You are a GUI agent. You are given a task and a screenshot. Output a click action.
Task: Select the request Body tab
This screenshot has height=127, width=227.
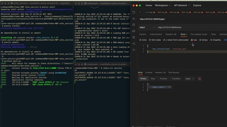point(184,34)
